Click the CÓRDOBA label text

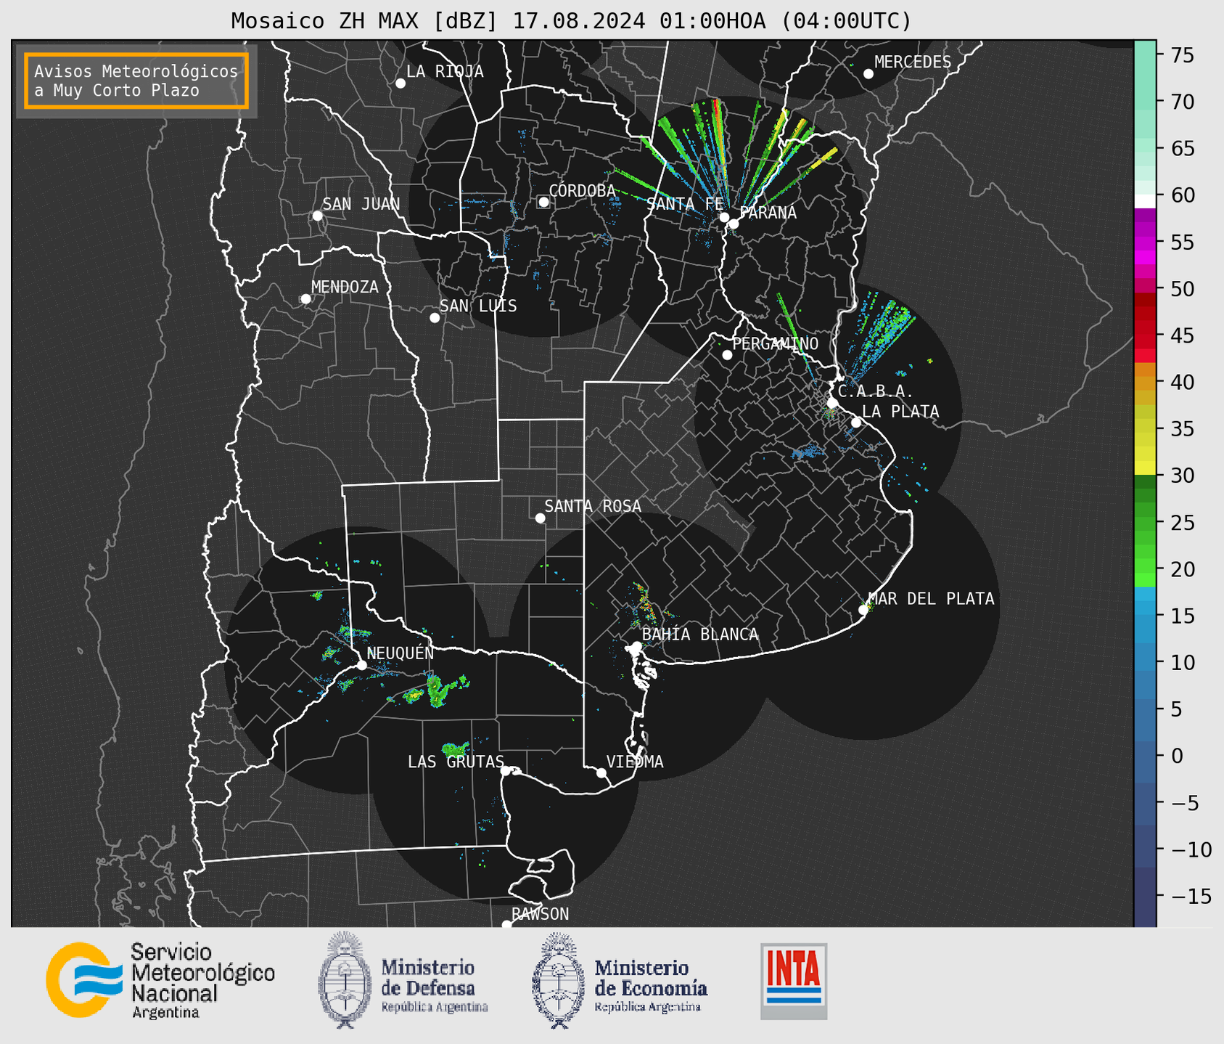click(582, 191)
